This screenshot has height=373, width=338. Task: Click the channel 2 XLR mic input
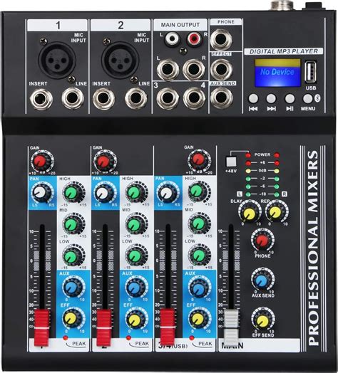121,61
